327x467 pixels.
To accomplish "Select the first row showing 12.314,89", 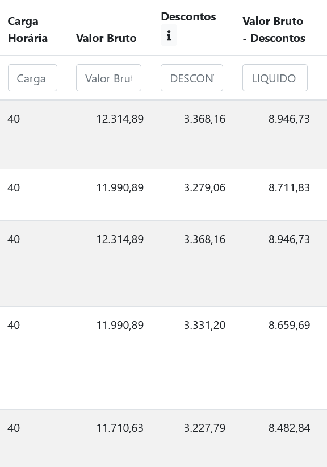I will (x=120, y=119).
